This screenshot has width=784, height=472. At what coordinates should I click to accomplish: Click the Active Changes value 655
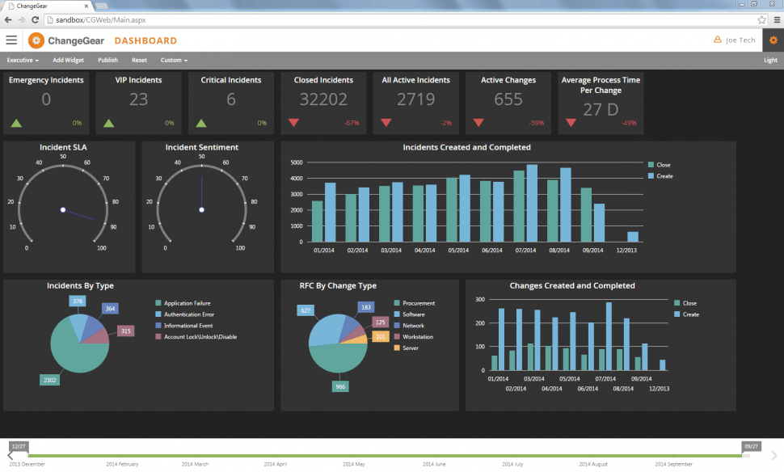(508, 99)
